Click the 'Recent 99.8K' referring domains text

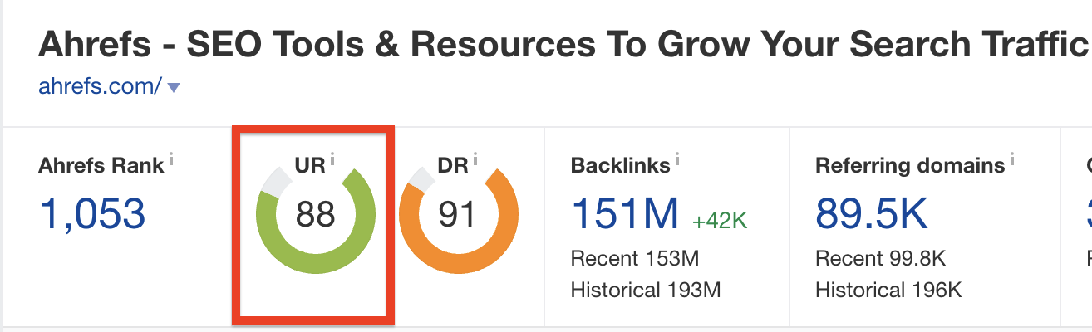(x=882, y=258)
